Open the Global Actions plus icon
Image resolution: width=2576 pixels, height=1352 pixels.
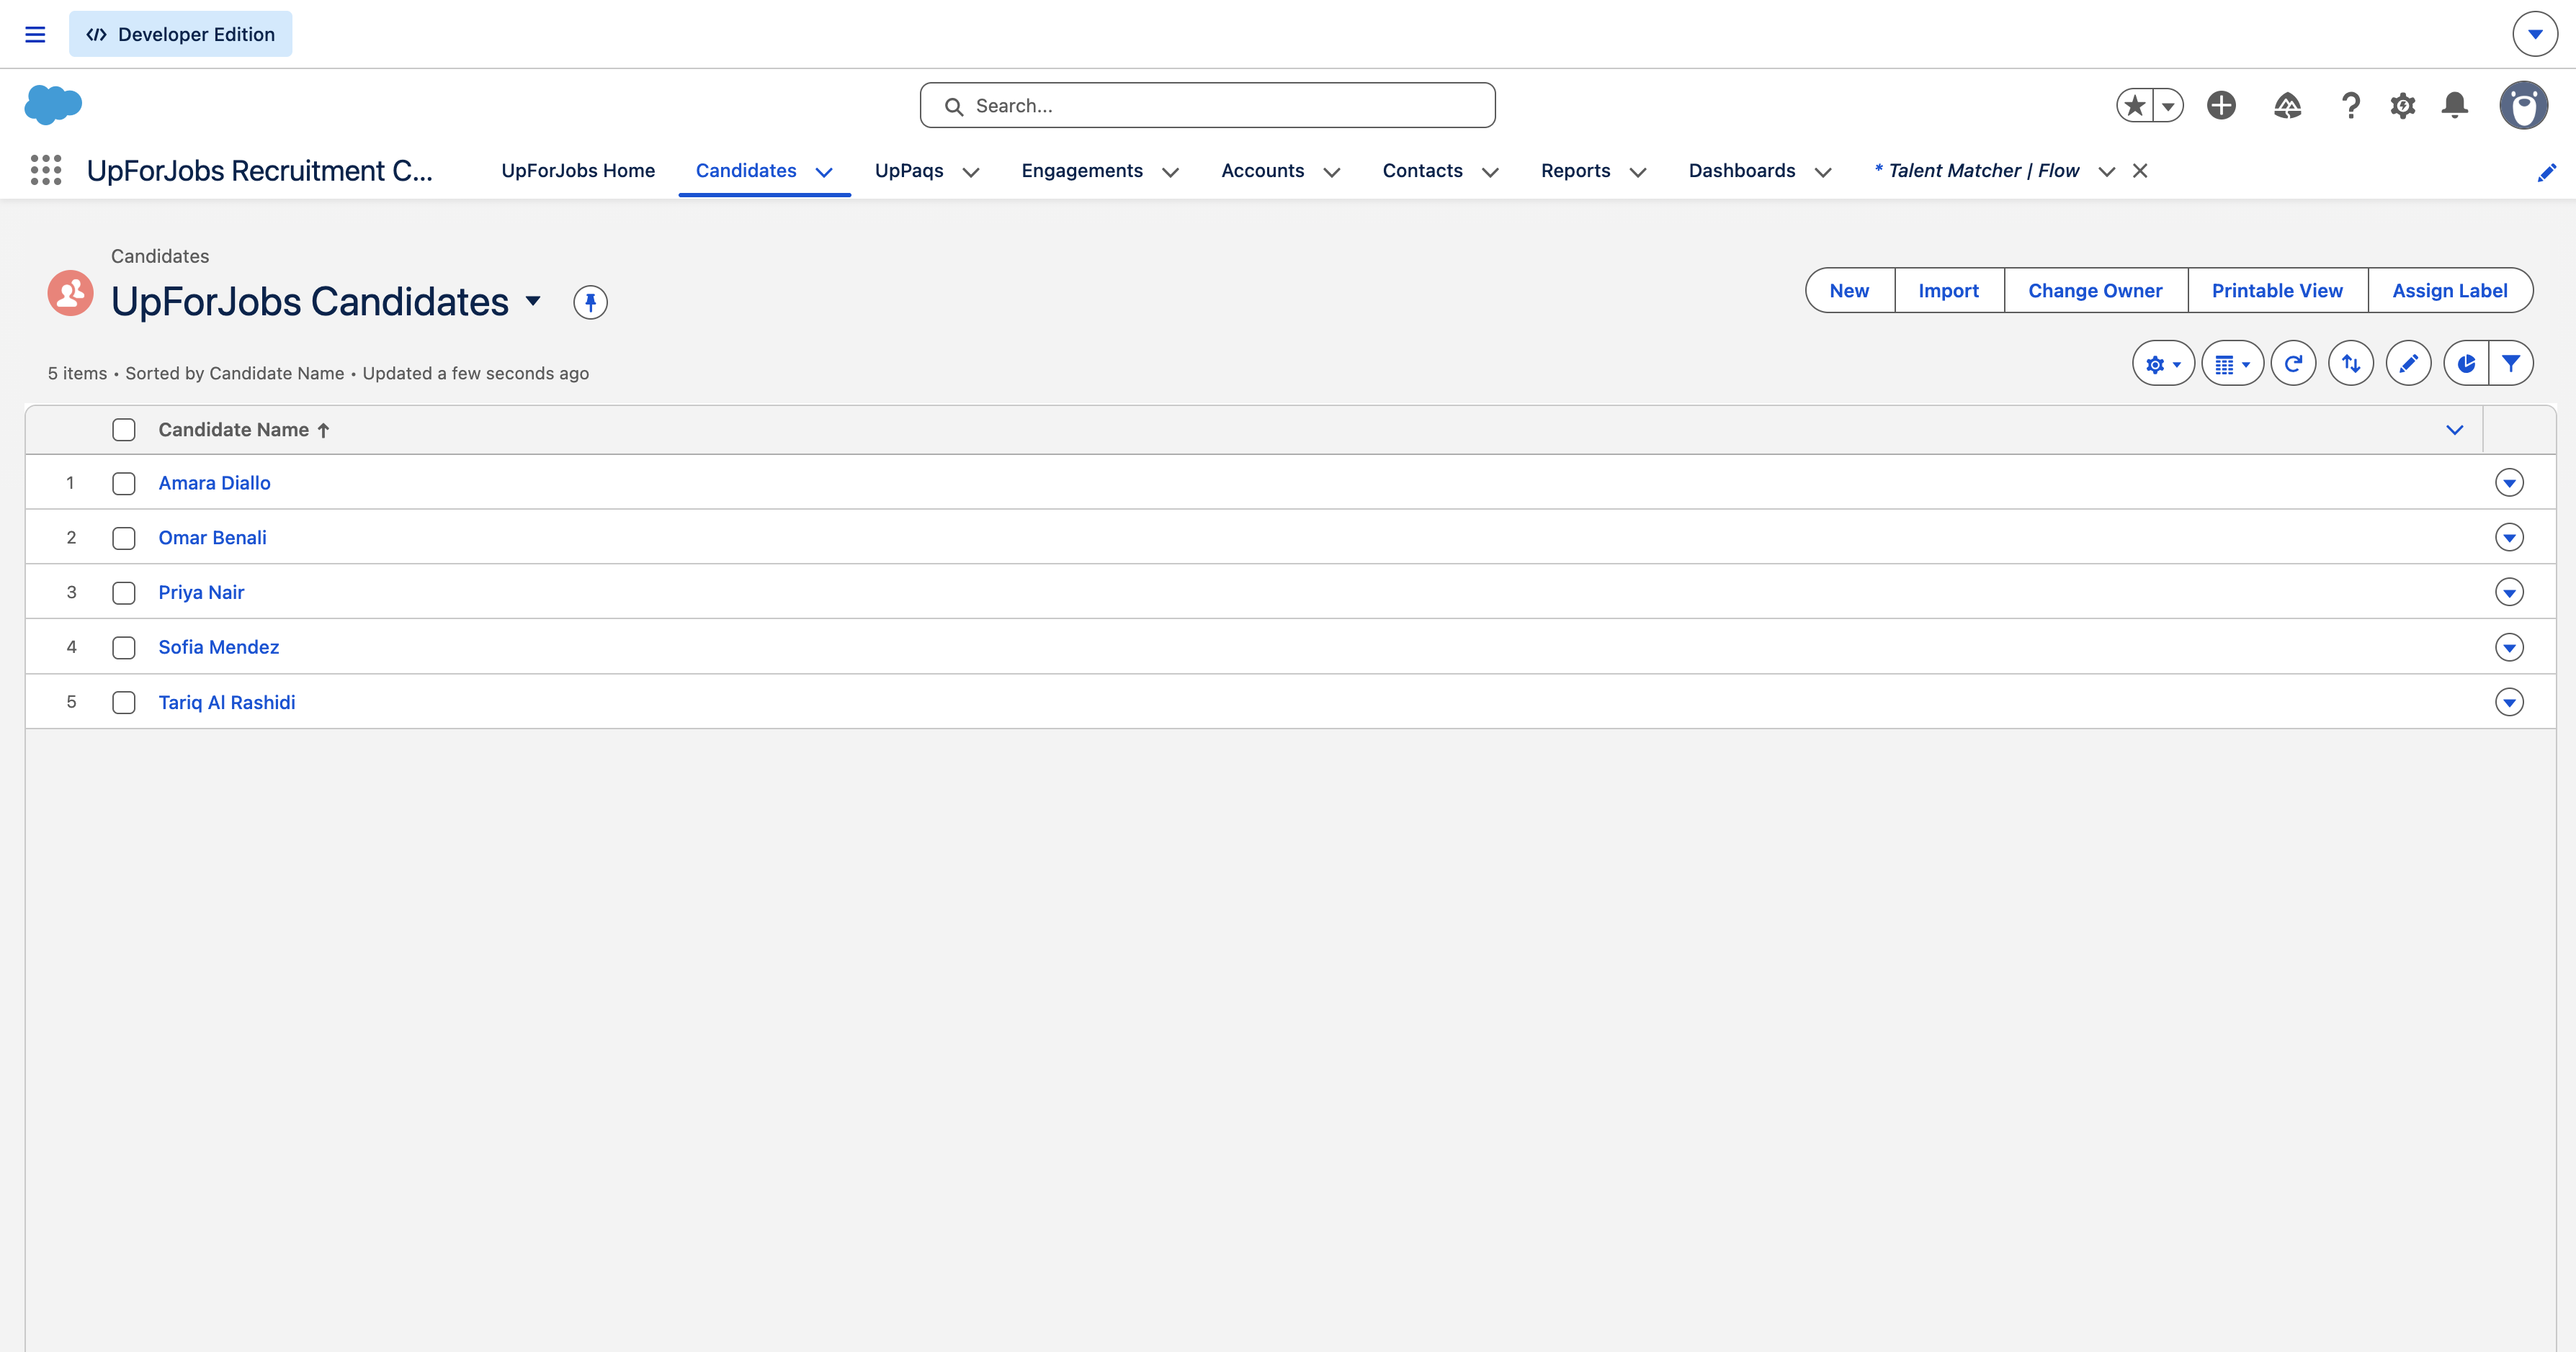[2222, 105]
